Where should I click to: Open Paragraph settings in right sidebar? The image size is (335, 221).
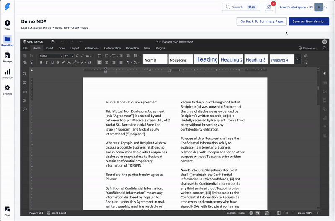(325, 74)
